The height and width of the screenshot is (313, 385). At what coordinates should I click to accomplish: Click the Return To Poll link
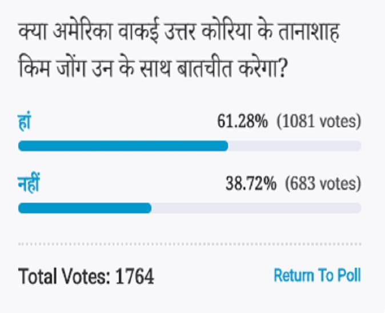click(x=317, y=275)
